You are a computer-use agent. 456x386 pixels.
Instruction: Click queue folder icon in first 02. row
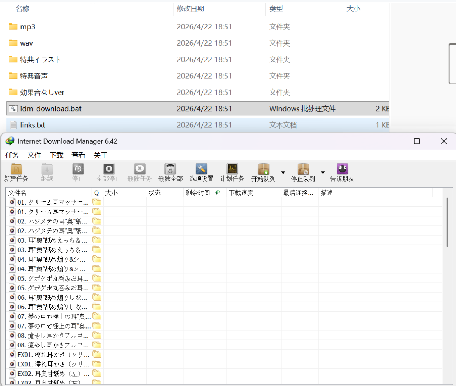(97, 221)
